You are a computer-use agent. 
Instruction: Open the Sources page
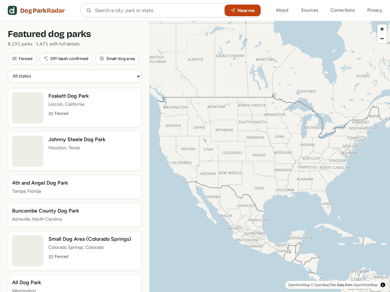(309, 10)
